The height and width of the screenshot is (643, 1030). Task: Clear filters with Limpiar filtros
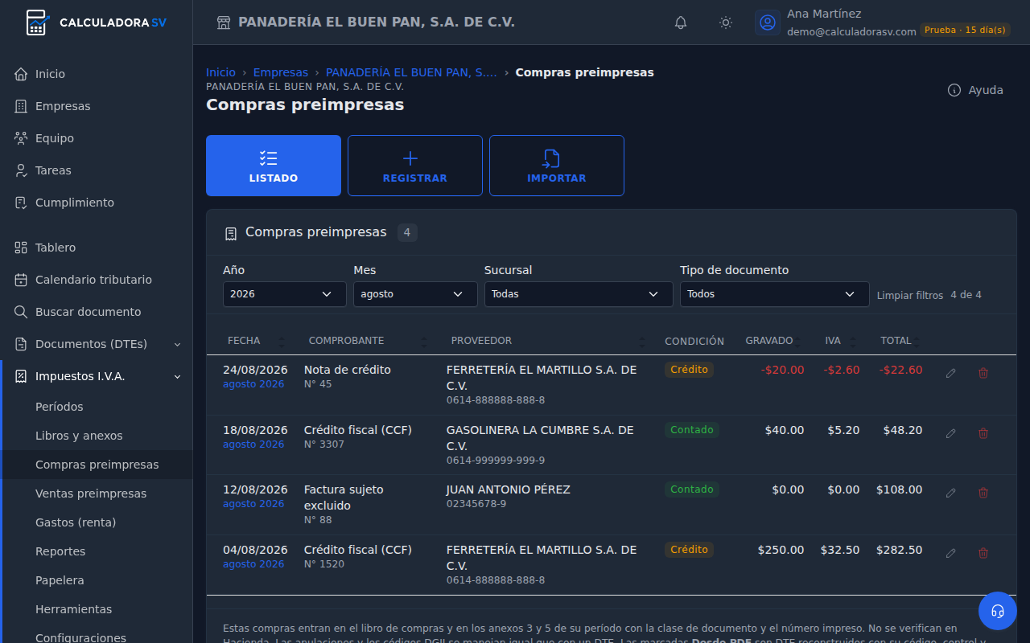tap(910, 296)
